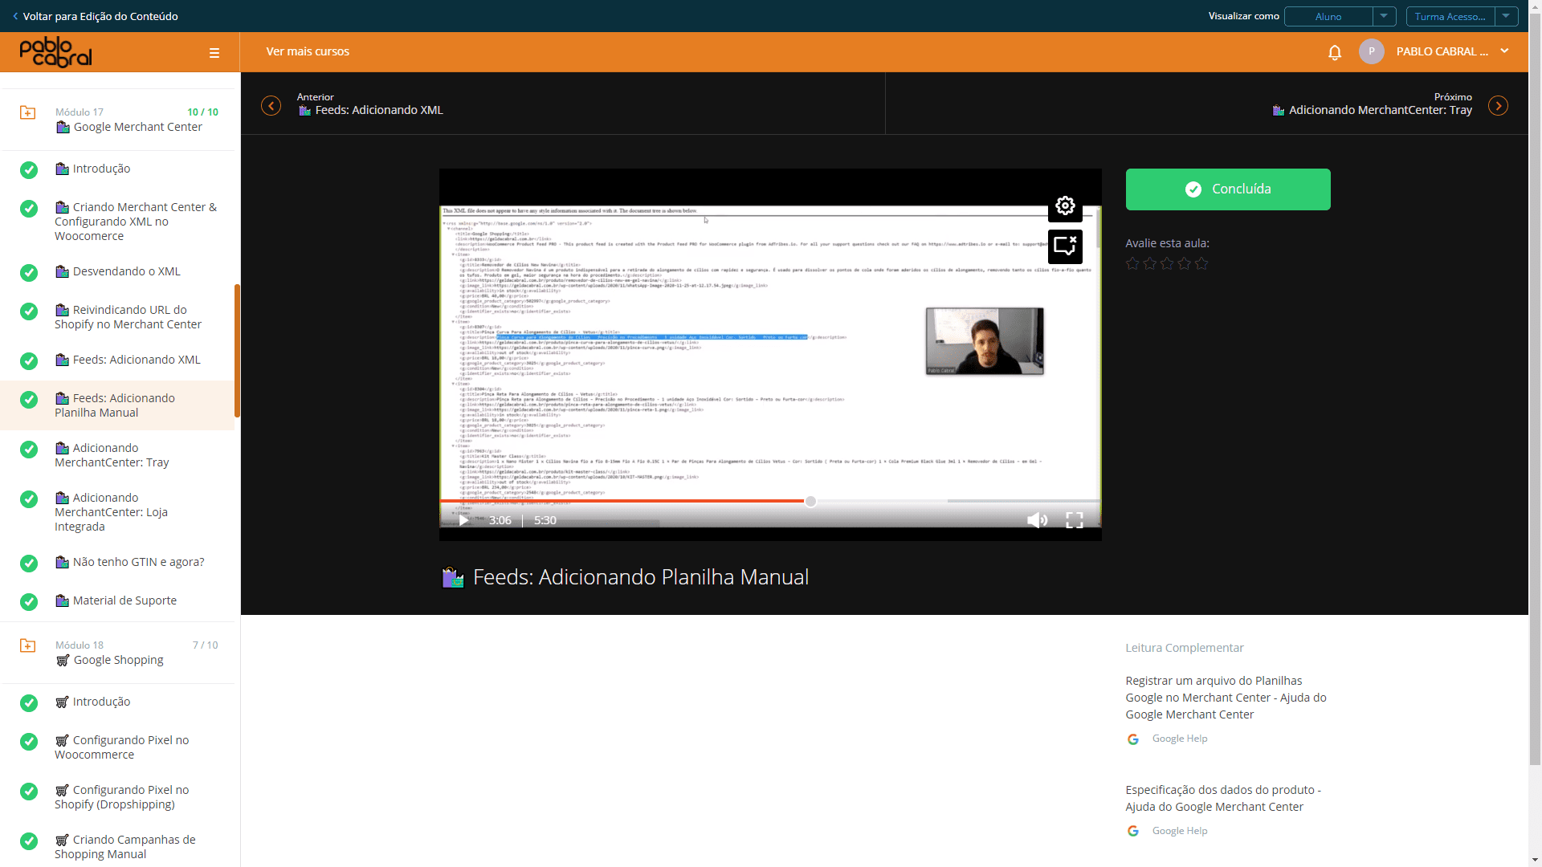The height and width of the screenshot is (867, 1542).
Task: Click the notifications bell icon
Action: pos(1335,52)
